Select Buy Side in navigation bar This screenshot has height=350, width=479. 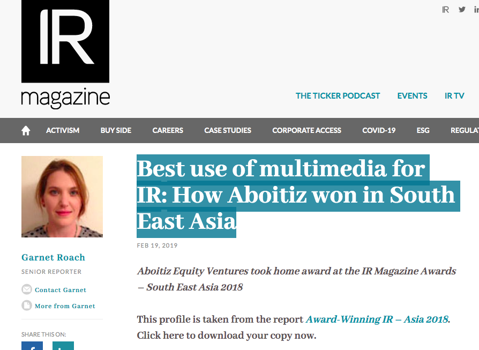[116, 130]
